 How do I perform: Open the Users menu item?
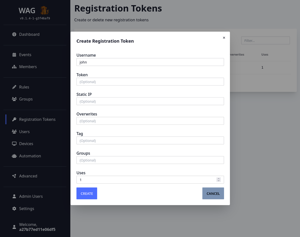pos(24,131)
